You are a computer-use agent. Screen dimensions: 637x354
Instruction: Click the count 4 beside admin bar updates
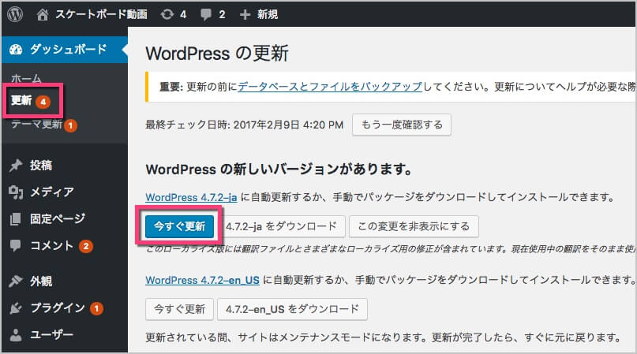point(183,15)
